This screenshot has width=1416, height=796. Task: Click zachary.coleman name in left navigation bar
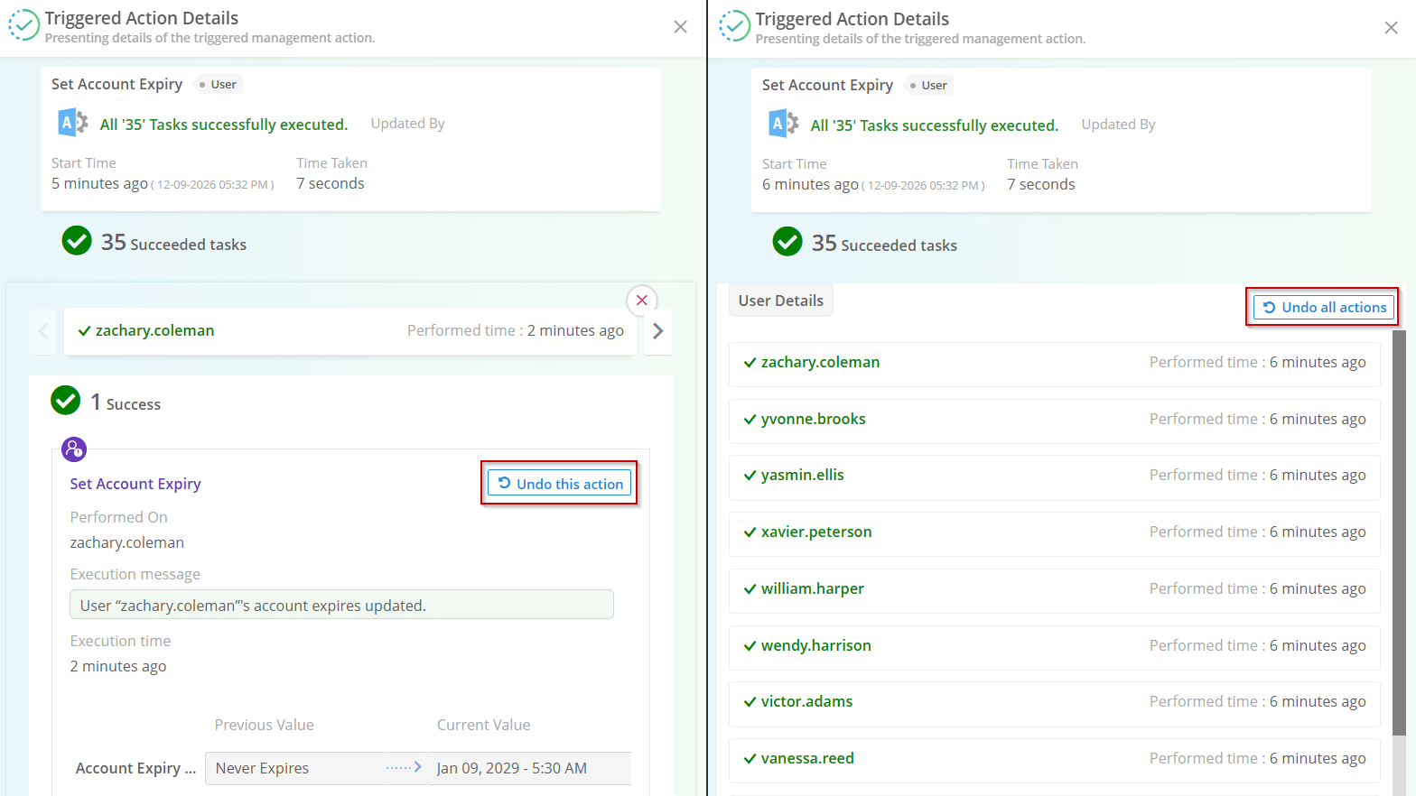(154, 331)
